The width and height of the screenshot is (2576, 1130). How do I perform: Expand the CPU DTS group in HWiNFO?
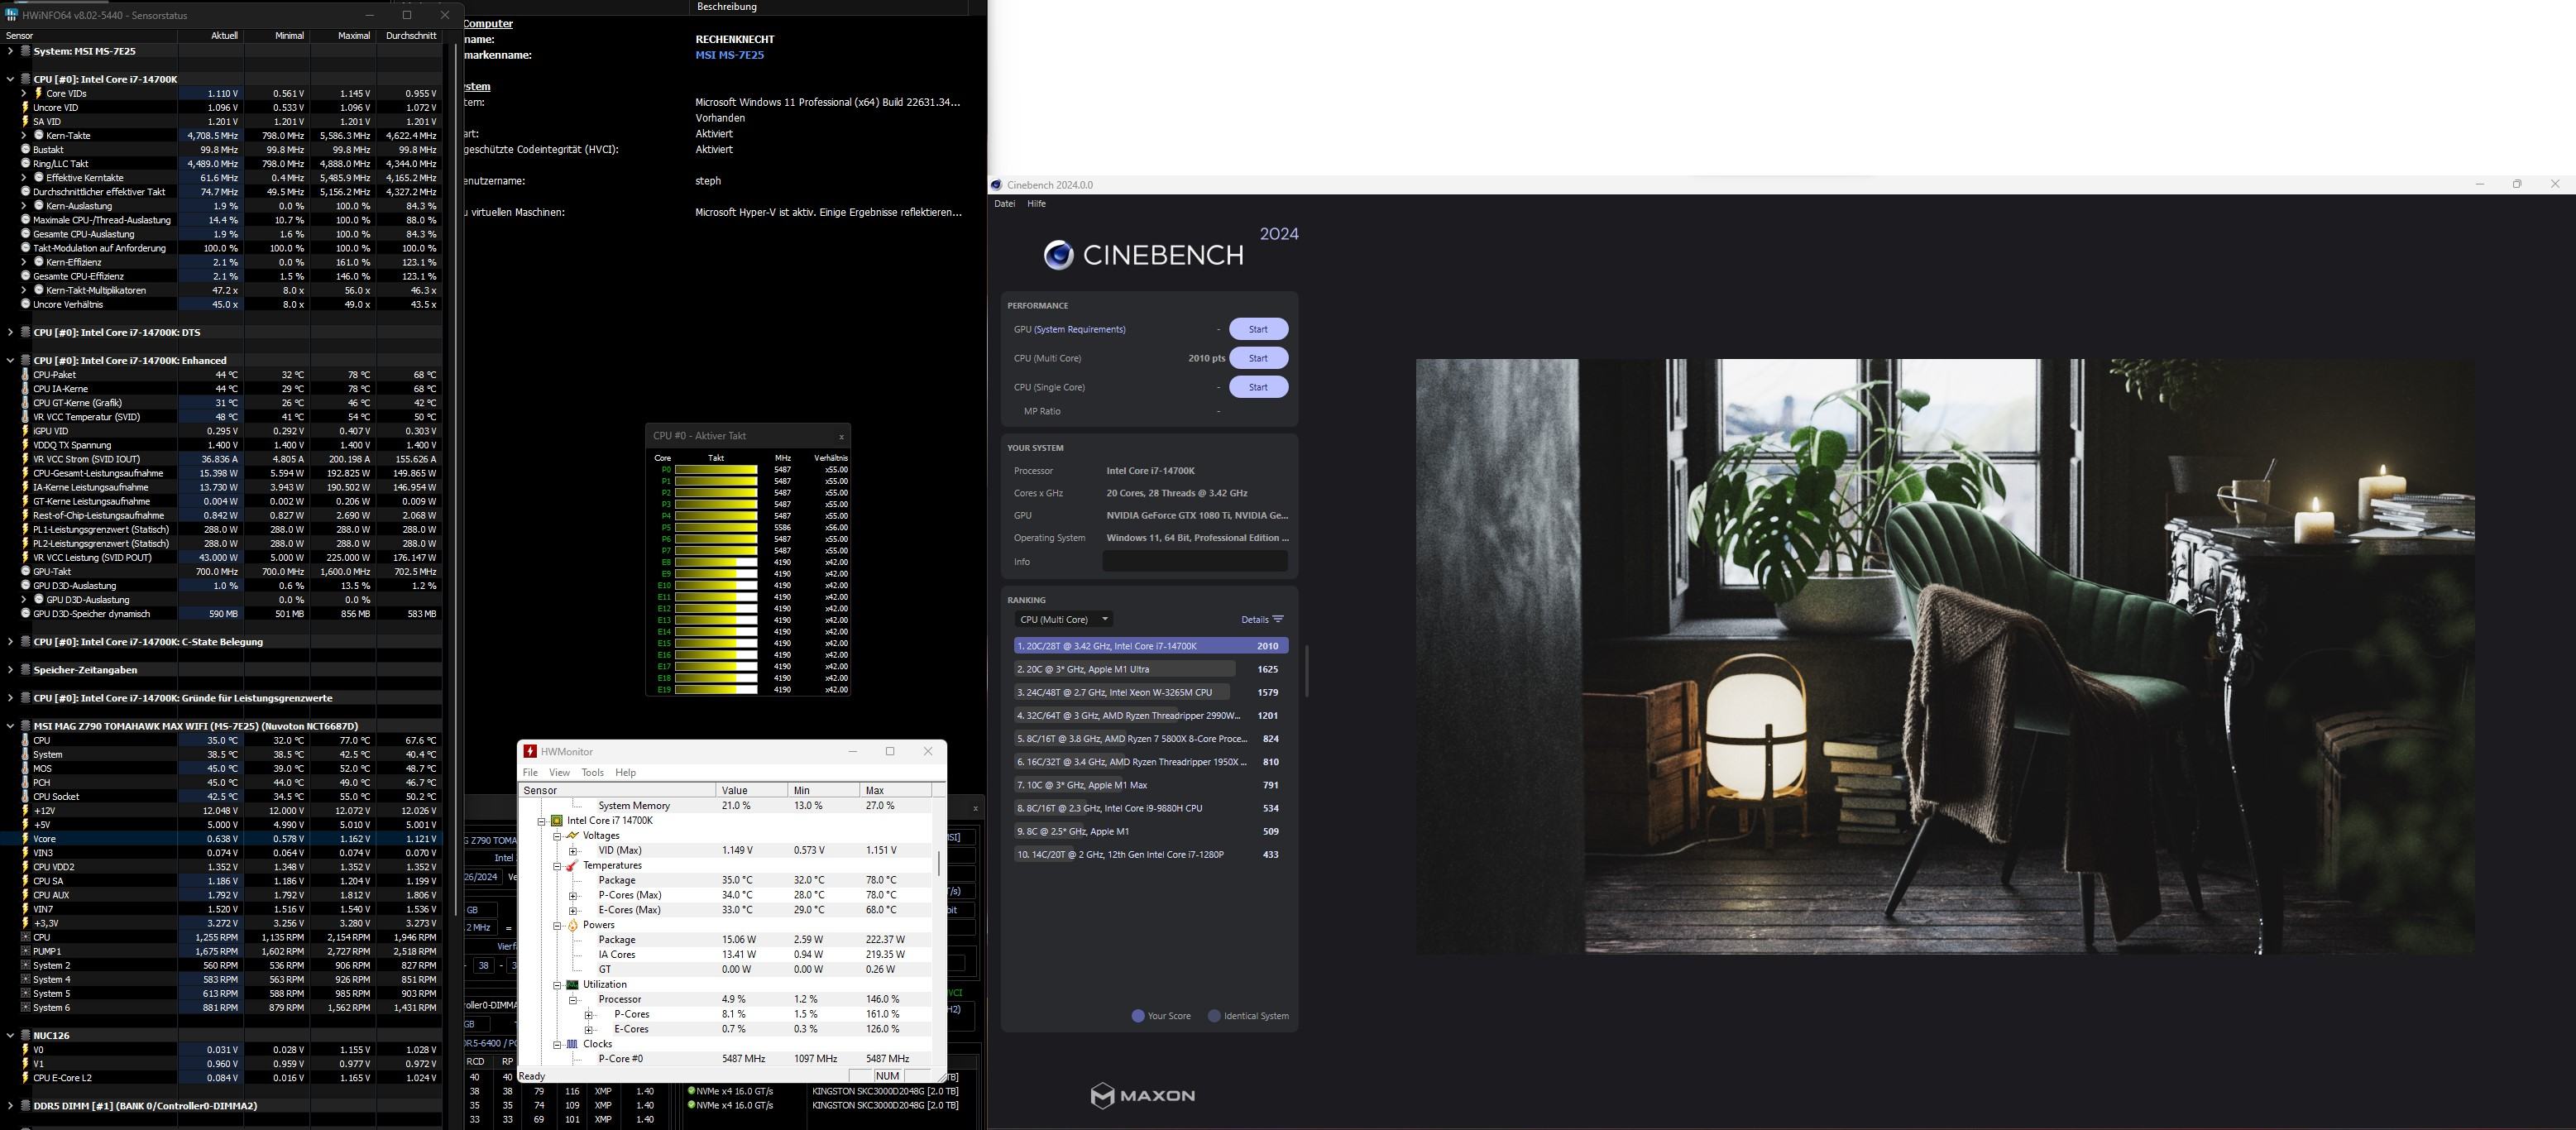coord(10,332)
